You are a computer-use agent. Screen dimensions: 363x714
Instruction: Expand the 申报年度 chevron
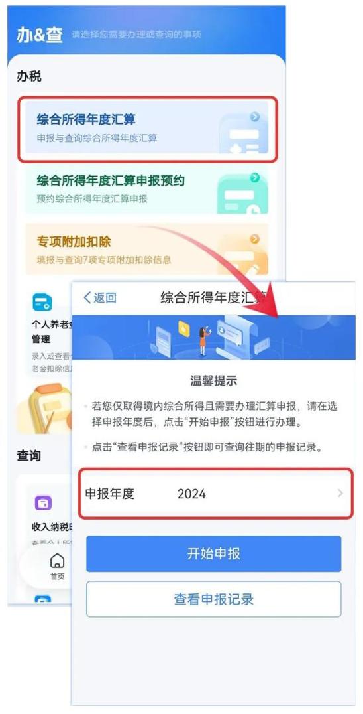pos(340,493)
